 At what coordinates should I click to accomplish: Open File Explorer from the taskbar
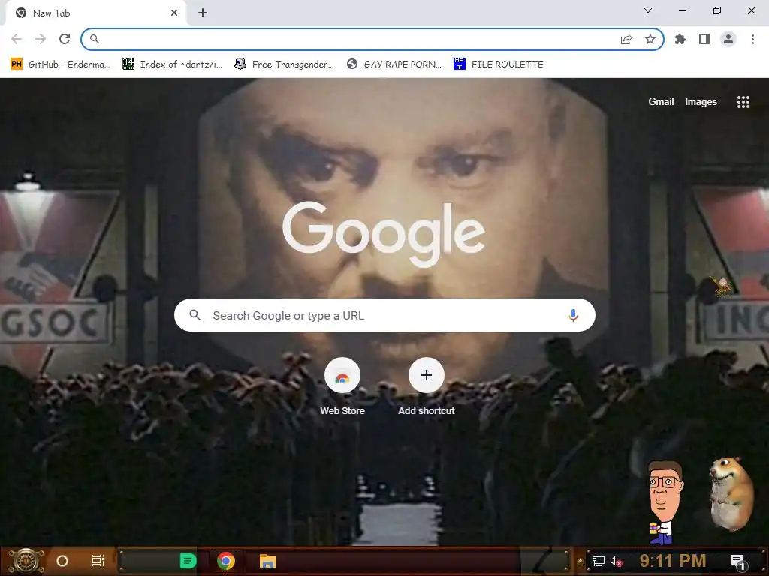[268, 561]
